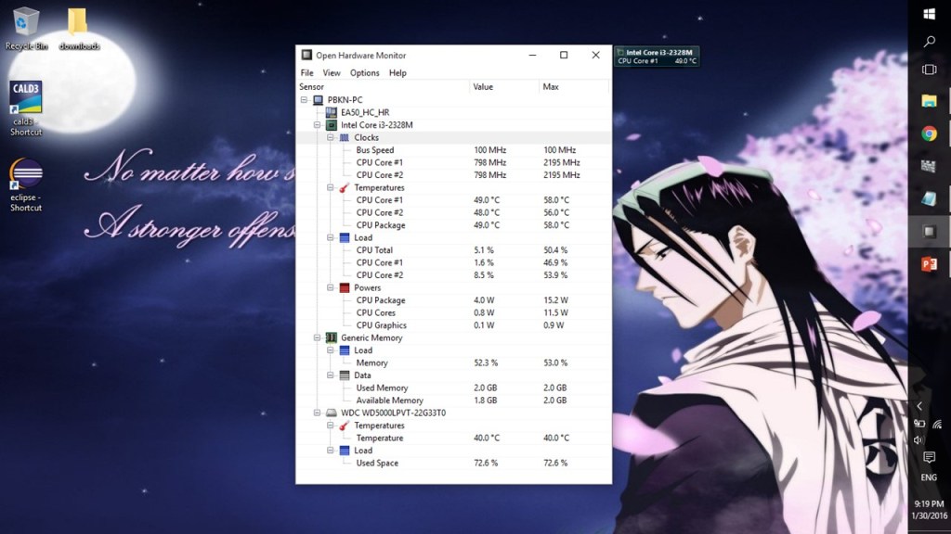Image resolution: width=951 pixels, height=534 pixels.
Task: Open Google Chrome from the taskbar
Action: tap(929, 133)
